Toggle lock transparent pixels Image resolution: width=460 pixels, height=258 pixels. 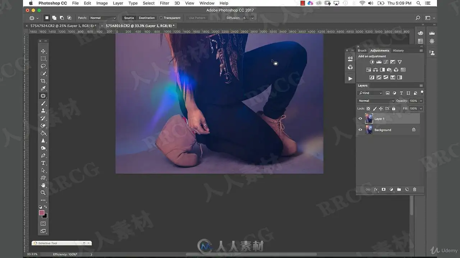point(368,109)
